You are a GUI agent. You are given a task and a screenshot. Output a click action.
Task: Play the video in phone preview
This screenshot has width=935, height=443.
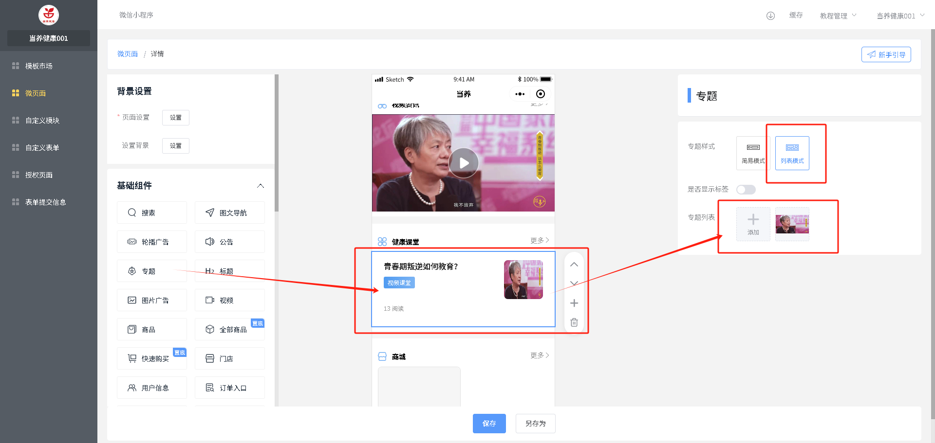(x=463, y=163)
